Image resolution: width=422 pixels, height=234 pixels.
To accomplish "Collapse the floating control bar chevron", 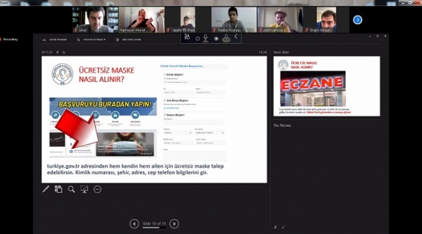I will [x=236, y=36].
